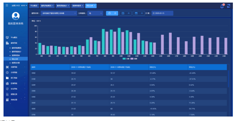
Task: Expand the 部门用能 menu chevron
Action: click(x=25, y=78)
